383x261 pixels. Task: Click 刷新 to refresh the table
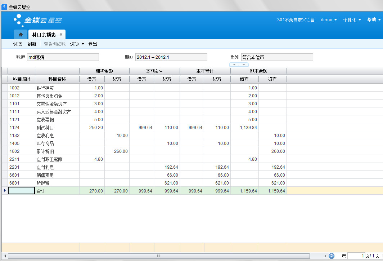coord(32,44)
